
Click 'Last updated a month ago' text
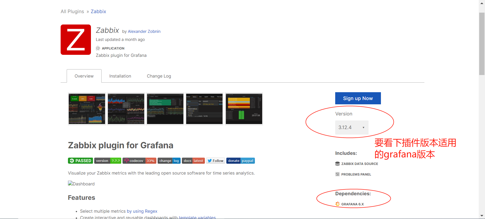[120, 39]
